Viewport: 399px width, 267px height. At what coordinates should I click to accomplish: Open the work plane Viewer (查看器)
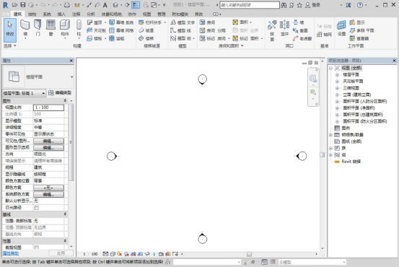359,38
